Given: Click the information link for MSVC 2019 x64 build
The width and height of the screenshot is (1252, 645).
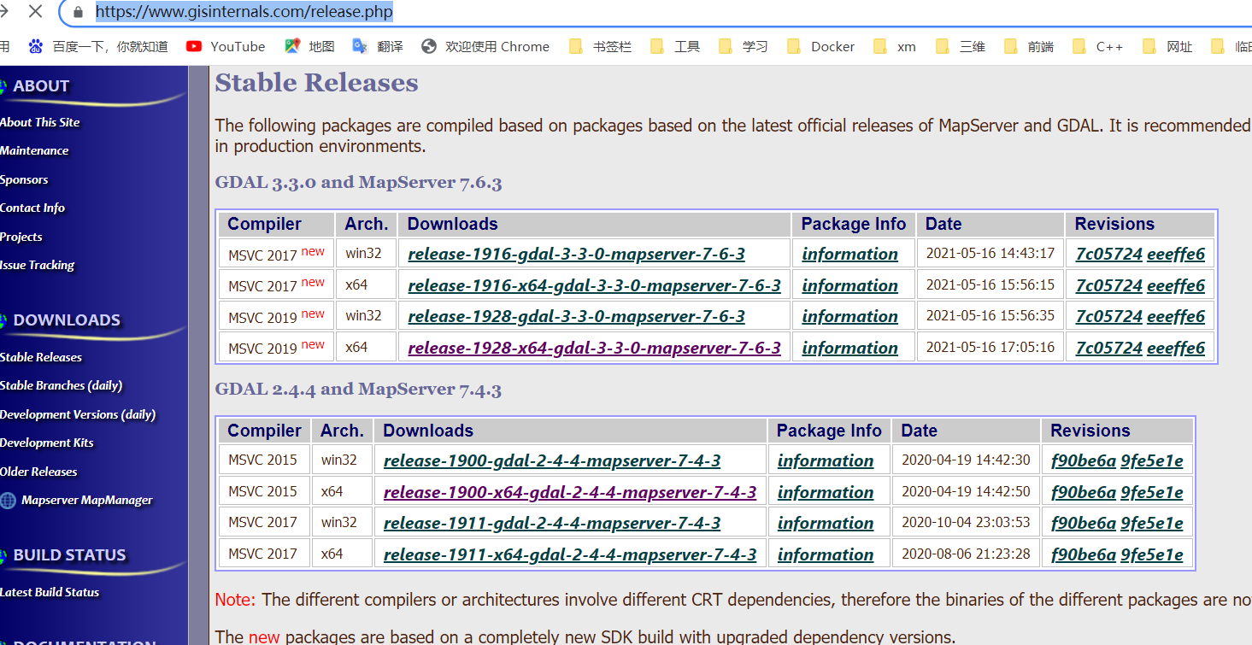Looking at the screenshot, I should point(849,348).
